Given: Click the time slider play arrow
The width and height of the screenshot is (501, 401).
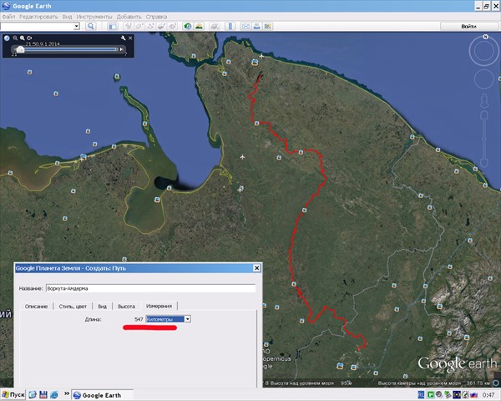Looking at the screenshot, I should tap(121, 49).
